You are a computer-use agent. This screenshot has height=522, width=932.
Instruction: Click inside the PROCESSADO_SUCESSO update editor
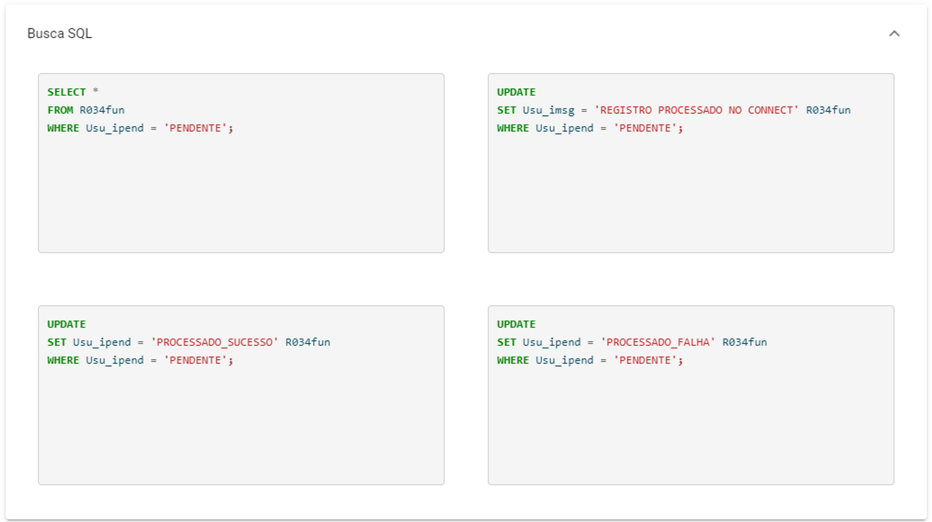(x=241, y=424)
